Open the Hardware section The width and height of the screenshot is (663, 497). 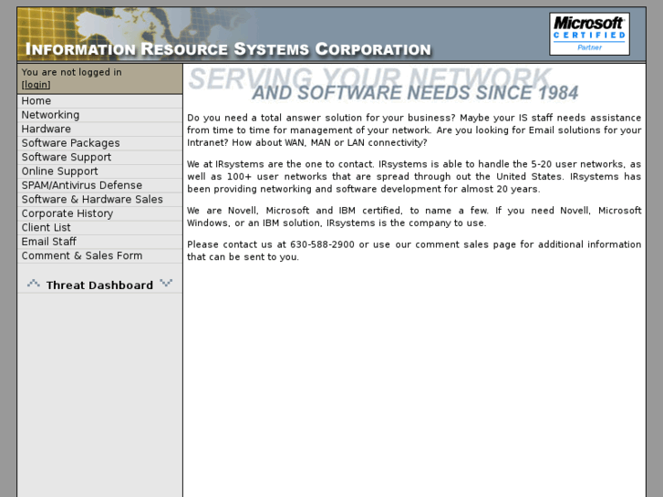[99, 129]
